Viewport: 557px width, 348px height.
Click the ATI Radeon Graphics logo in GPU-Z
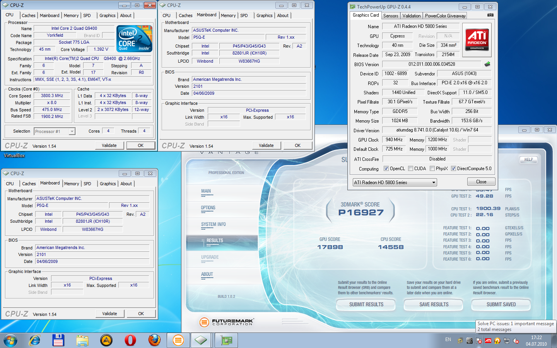pyautogui.click(x=477, y=40)
